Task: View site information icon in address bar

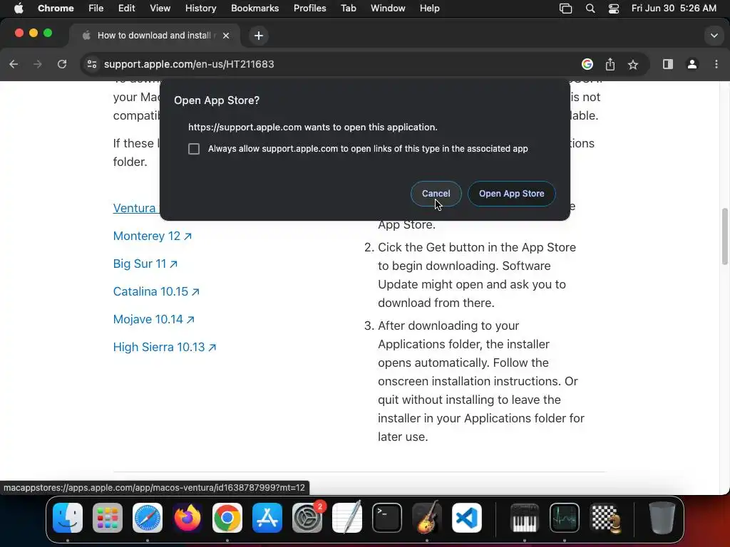Action: point(92,64)
